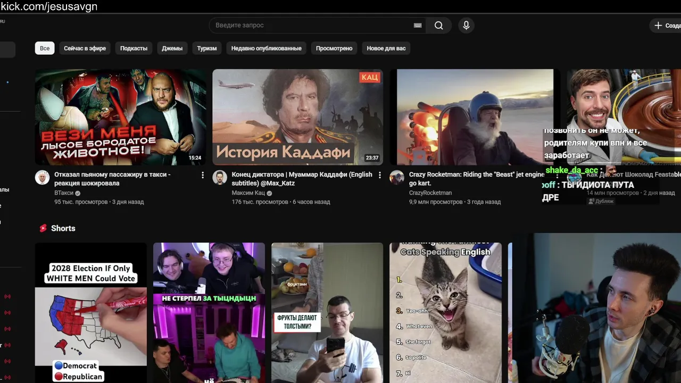Click the magnifier search button
This screenshot has width=681, height=383.
(x=438, y=26)
